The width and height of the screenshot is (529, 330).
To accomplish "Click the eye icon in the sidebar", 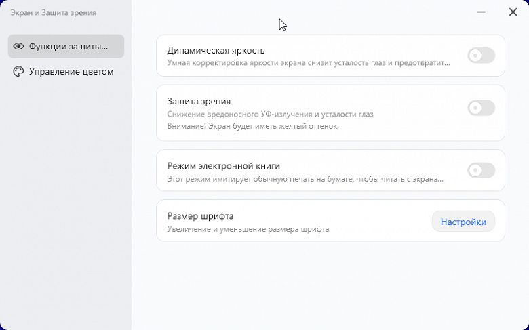I will 18,47.
